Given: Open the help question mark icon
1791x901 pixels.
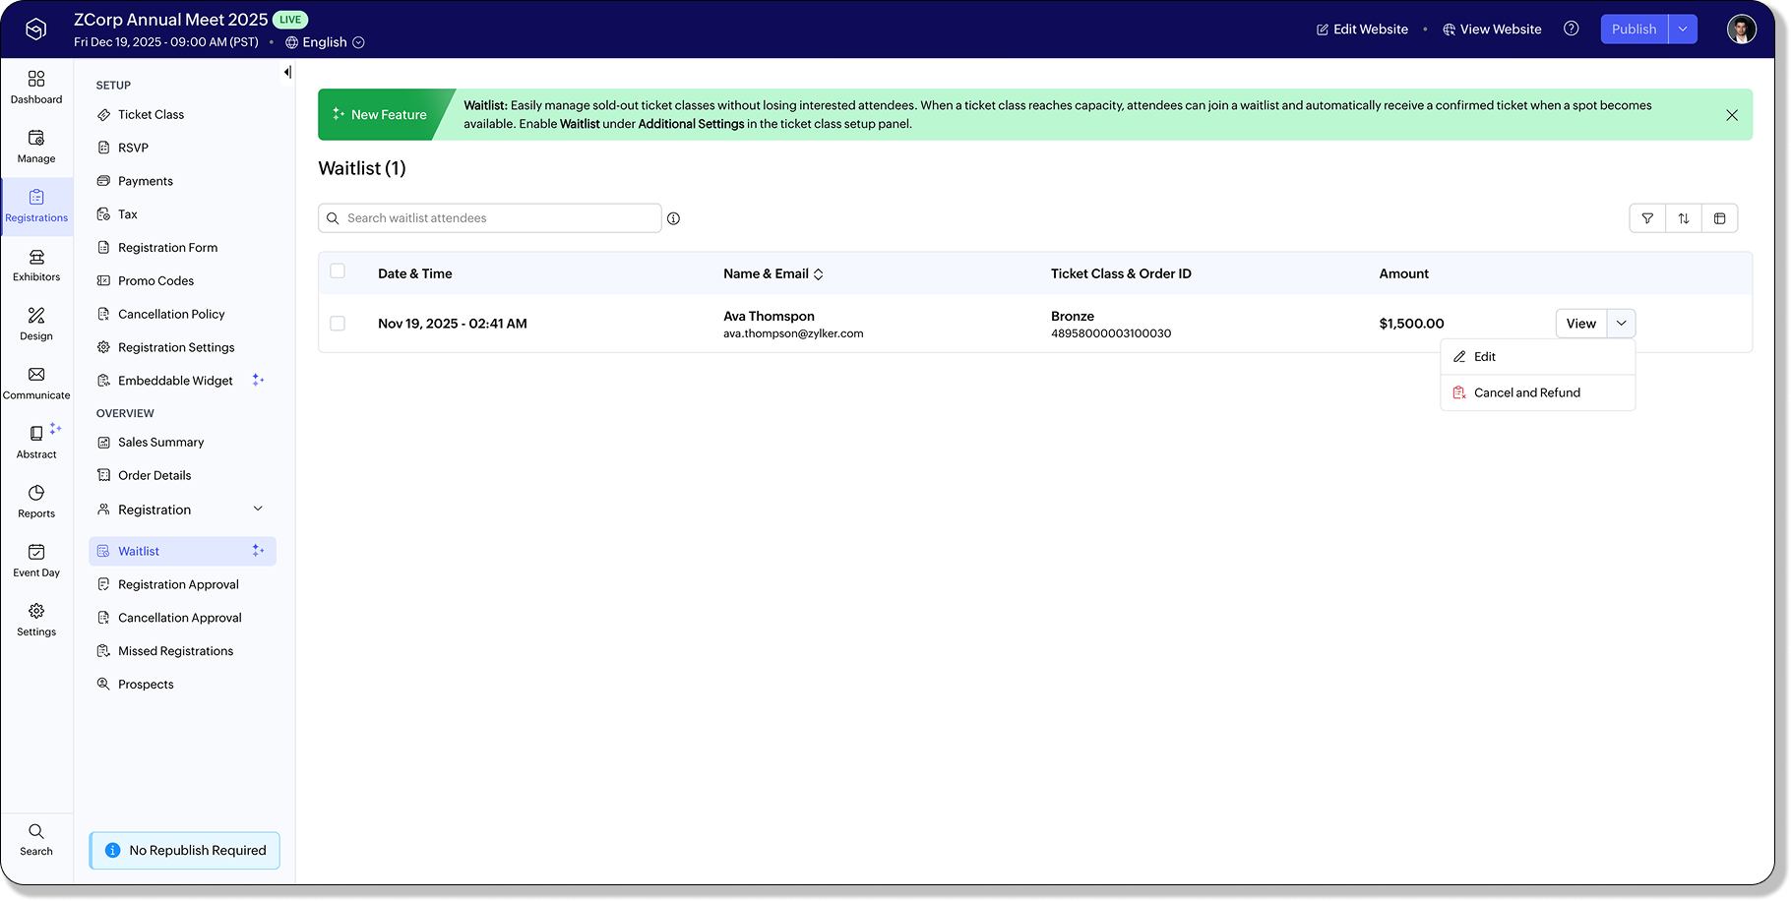Looking at the screenshot, I should (1572, 29).
